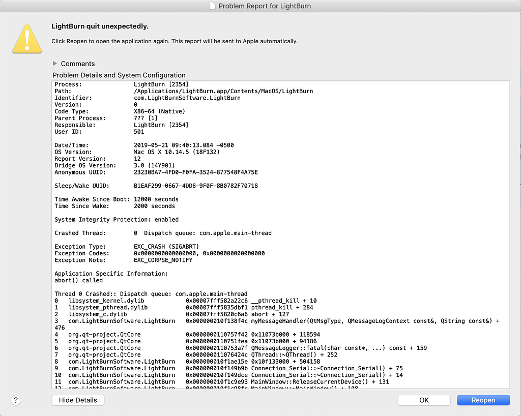The height and width of the screenshot is (416, 521).
Task: Click OK to dismiss the crash report
Action: pyautogui.click(x=424, y=400)
